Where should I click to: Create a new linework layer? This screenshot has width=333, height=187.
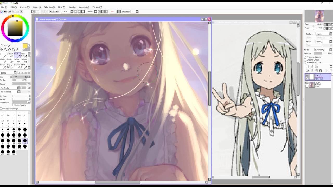point(312,67)
